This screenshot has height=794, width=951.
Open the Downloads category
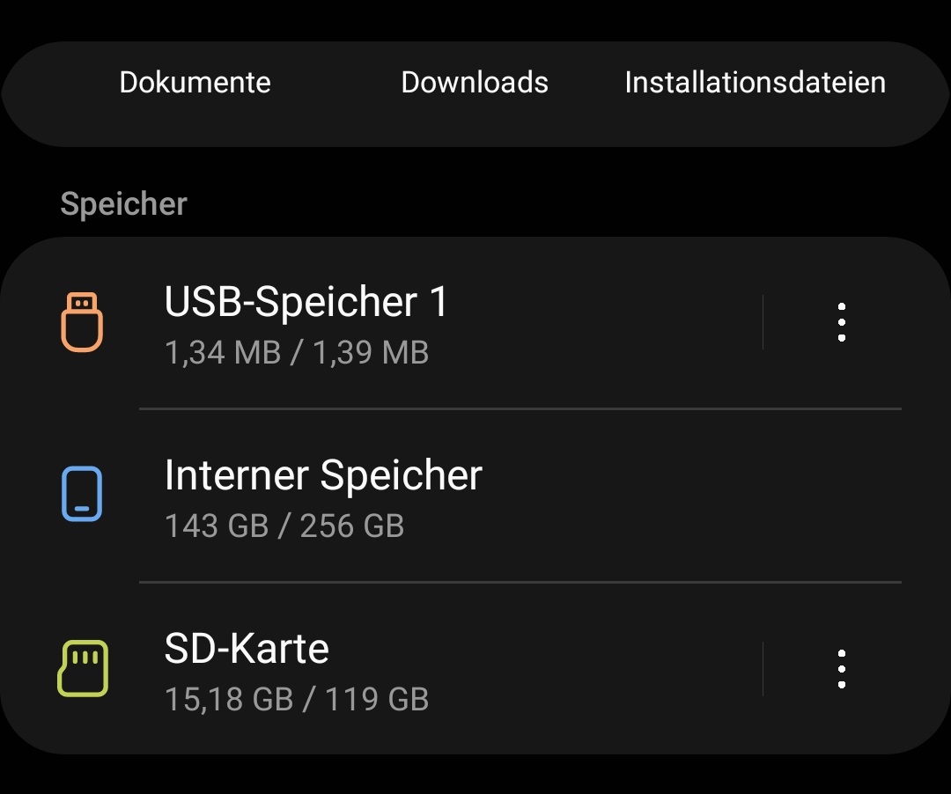[x=475, y=83]
